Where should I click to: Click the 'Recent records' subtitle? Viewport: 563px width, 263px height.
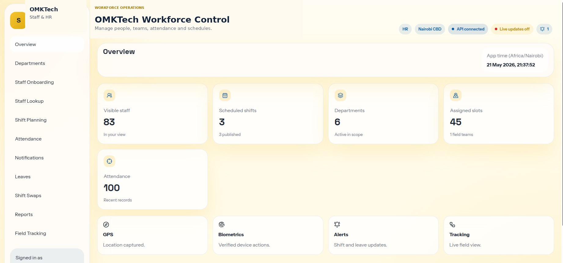118,200
